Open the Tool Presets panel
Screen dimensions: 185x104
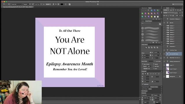click(x=145, y=91)
